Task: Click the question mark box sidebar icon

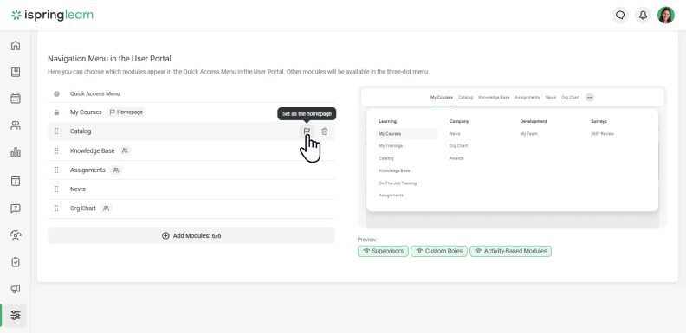Action: click(16, 208)
